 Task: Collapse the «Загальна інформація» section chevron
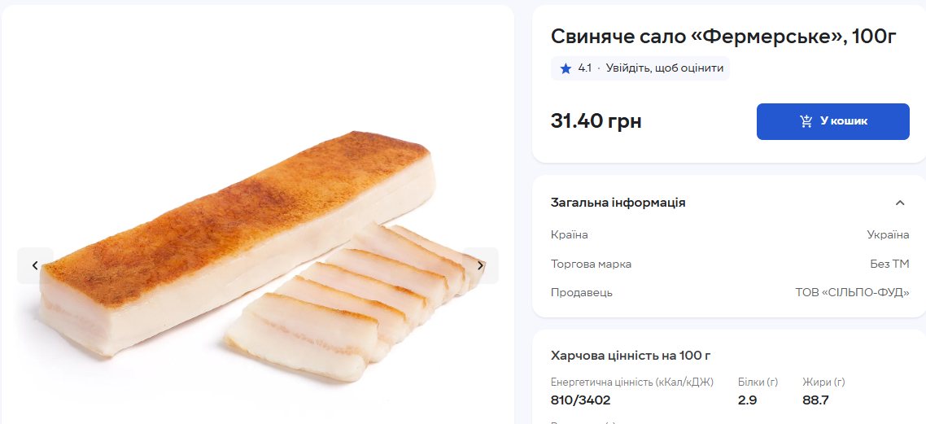(x=899, y=203)
